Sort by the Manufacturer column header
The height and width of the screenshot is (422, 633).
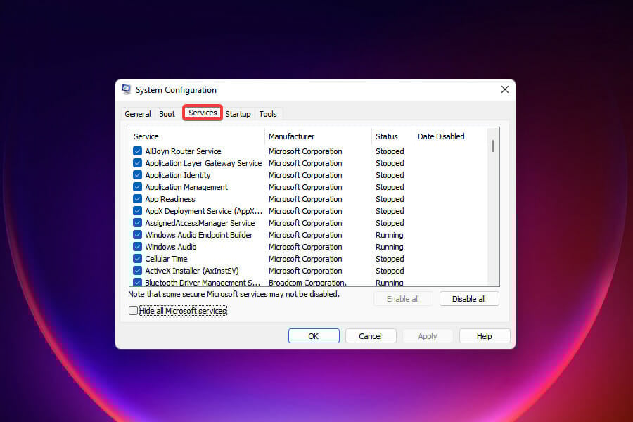click(x=318, y=136)
